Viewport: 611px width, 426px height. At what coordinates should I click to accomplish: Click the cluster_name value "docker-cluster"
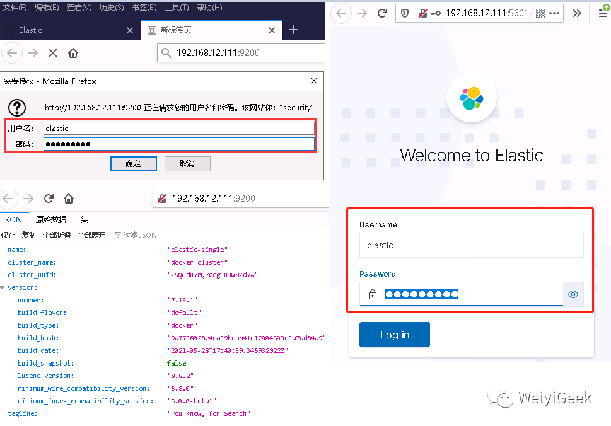click(197, 262)
